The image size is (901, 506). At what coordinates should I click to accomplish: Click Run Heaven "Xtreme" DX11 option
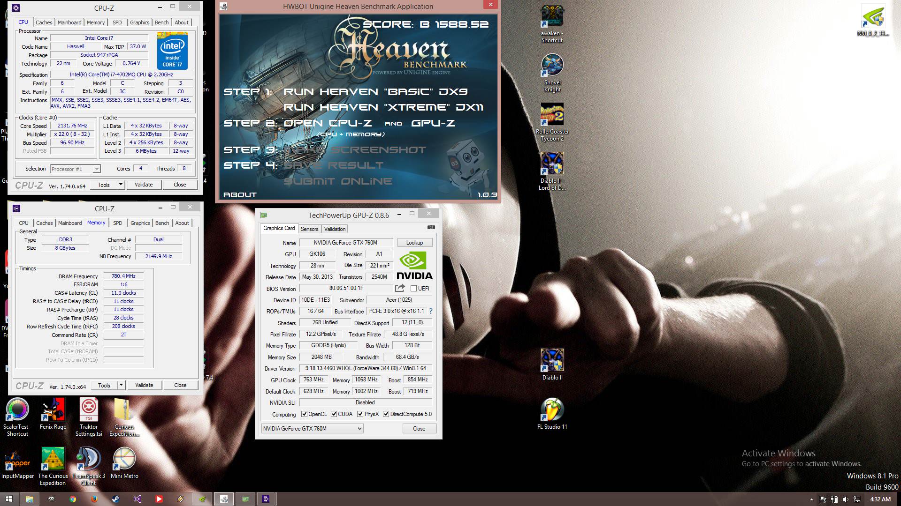coord(383,107)
